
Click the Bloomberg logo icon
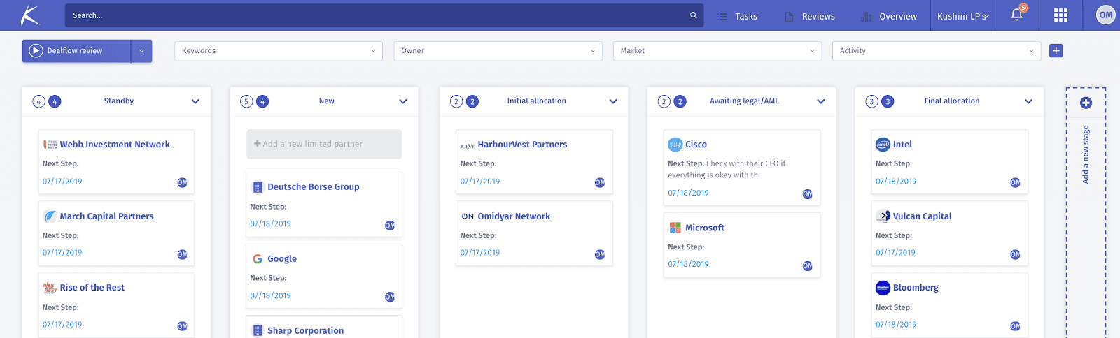pyautogui.click(x=883, y=288)
